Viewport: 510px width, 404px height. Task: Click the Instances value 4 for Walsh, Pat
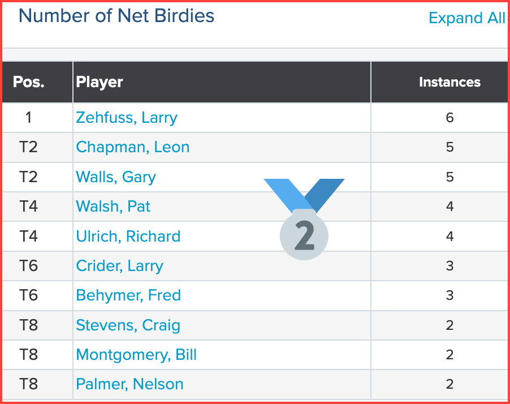coord(450,207)
